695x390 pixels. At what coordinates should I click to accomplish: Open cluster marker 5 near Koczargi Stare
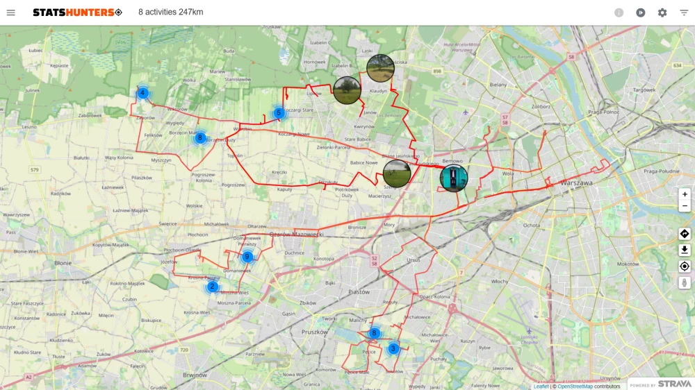point(279,113)
